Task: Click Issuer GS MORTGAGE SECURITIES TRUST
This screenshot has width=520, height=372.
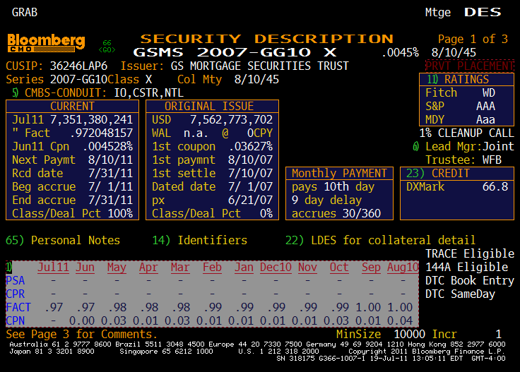Action: pos(235,66)
